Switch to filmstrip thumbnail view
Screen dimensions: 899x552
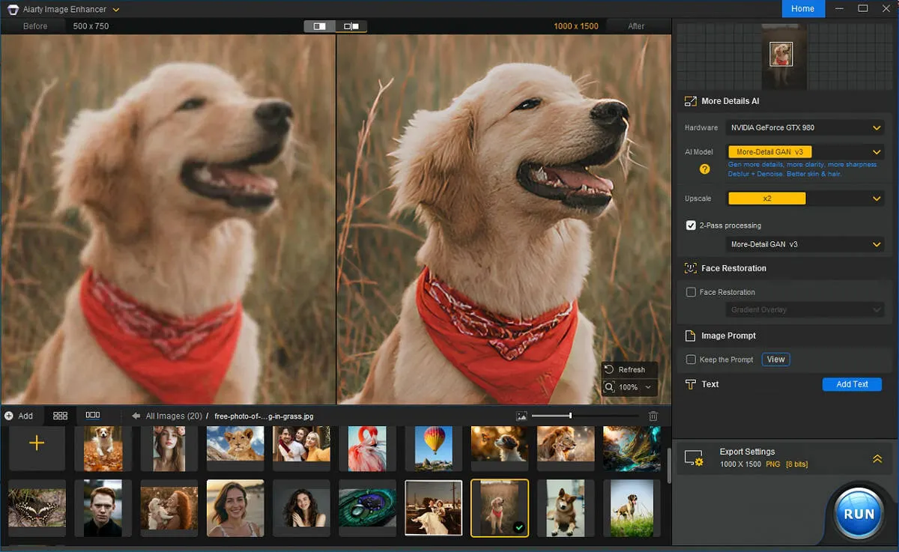[93, 415]
